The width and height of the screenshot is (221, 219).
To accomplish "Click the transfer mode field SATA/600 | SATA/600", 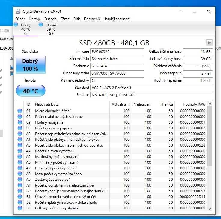I will [117, 73].
